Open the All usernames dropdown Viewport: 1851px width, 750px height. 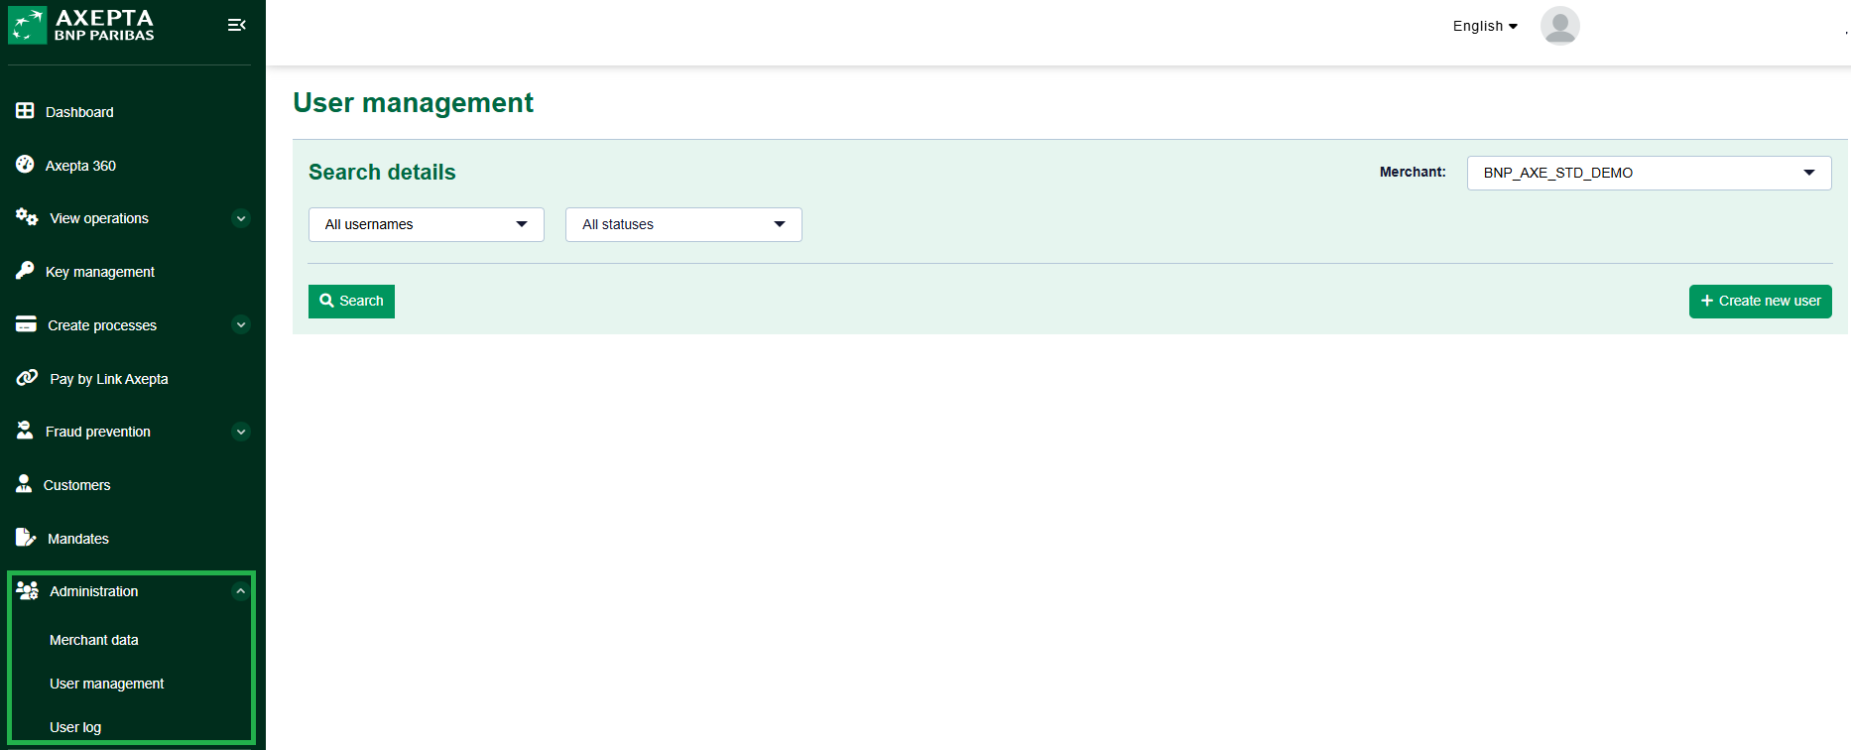[426, 224]
